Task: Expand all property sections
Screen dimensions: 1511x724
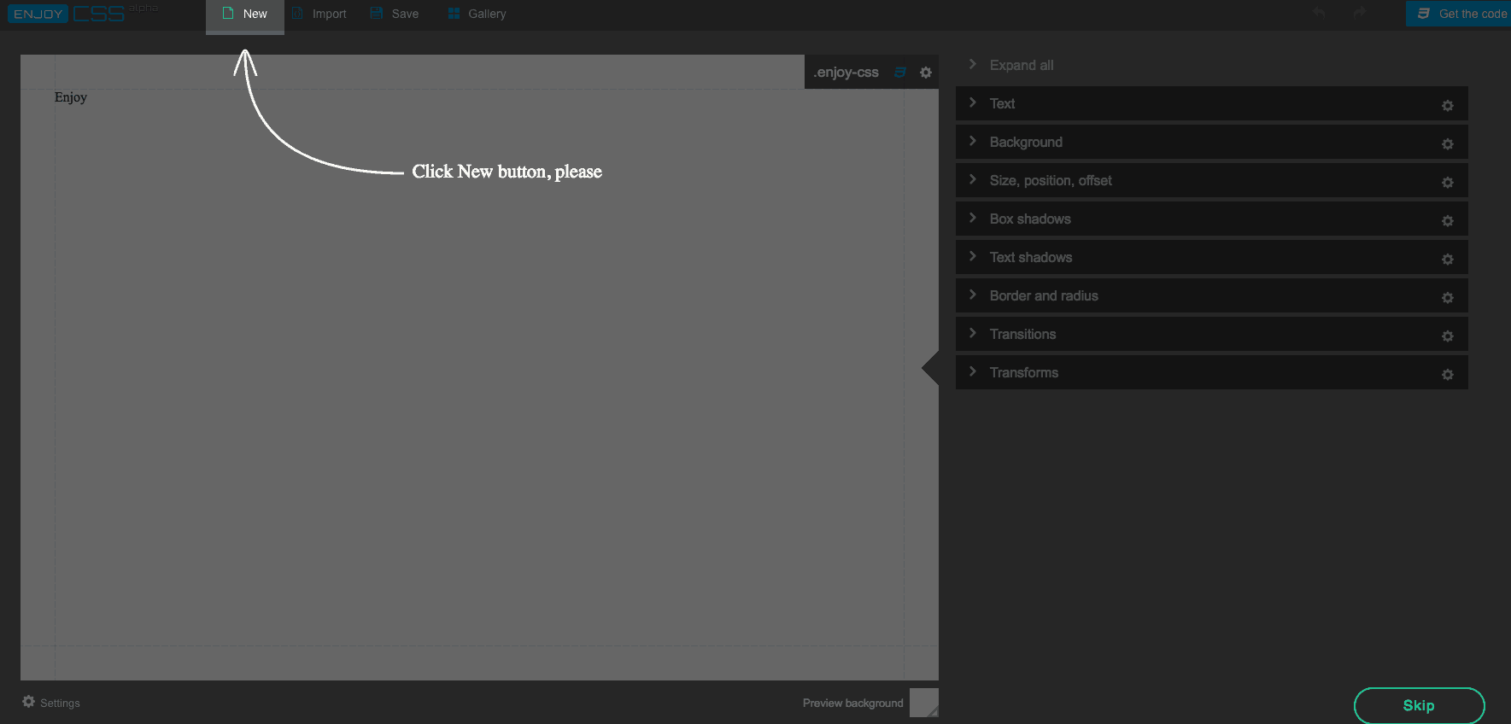Action: 1012,65
